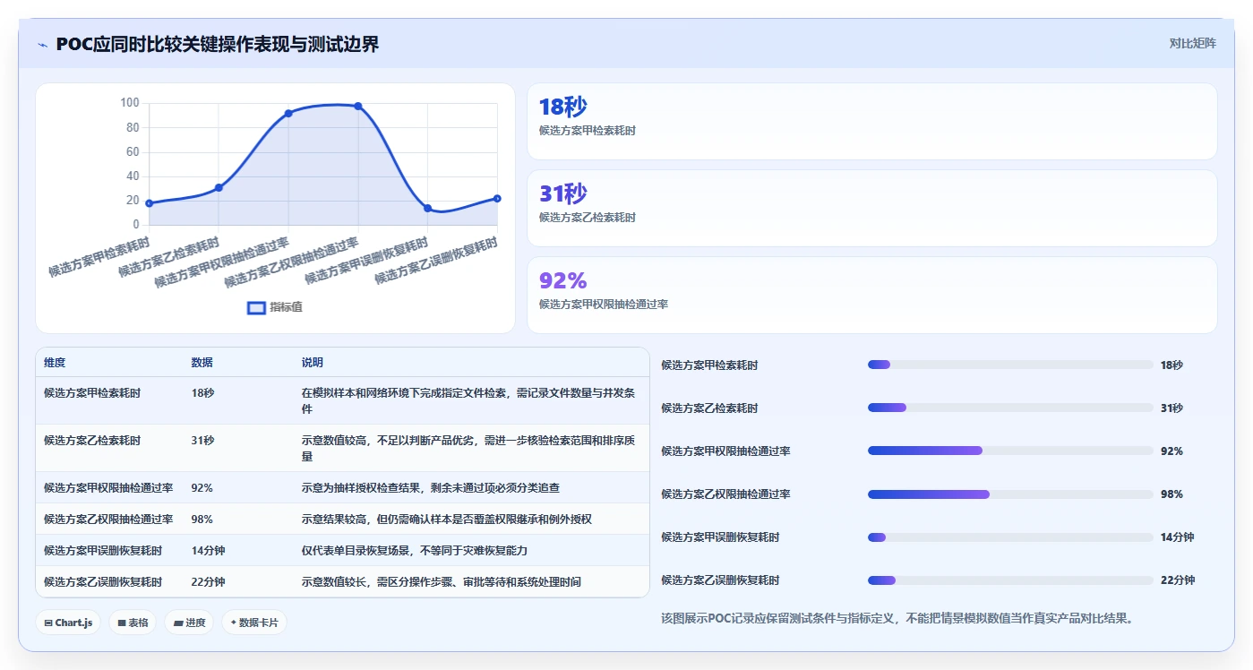This screenshot has width=1253, height=670.
Task: Click the chart peak point for 候选方案乙权限抽检通过率
Action: coord(358,106)
